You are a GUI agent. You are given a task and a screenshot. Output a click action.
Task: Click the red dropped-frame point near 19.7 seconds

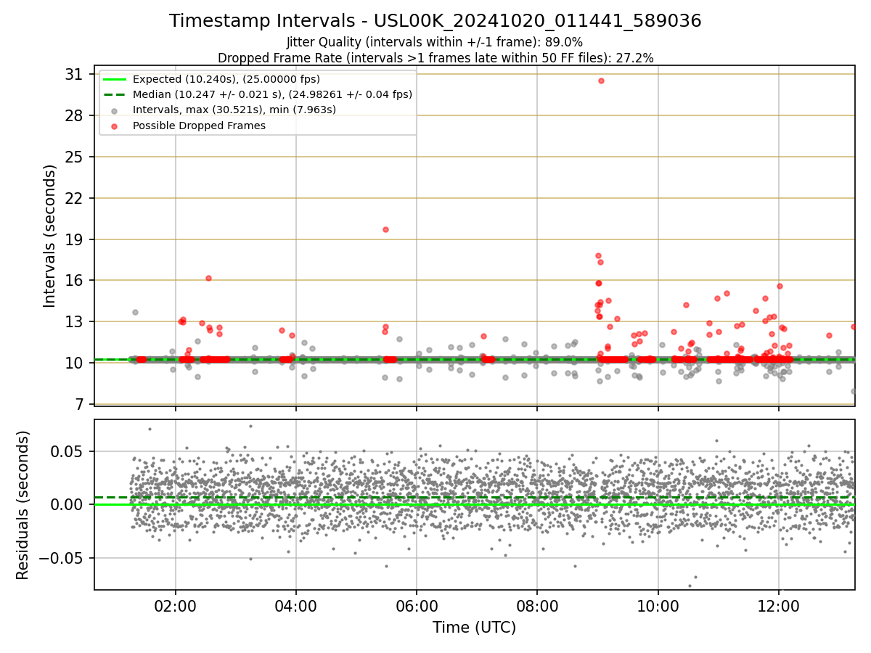(385, 229)
